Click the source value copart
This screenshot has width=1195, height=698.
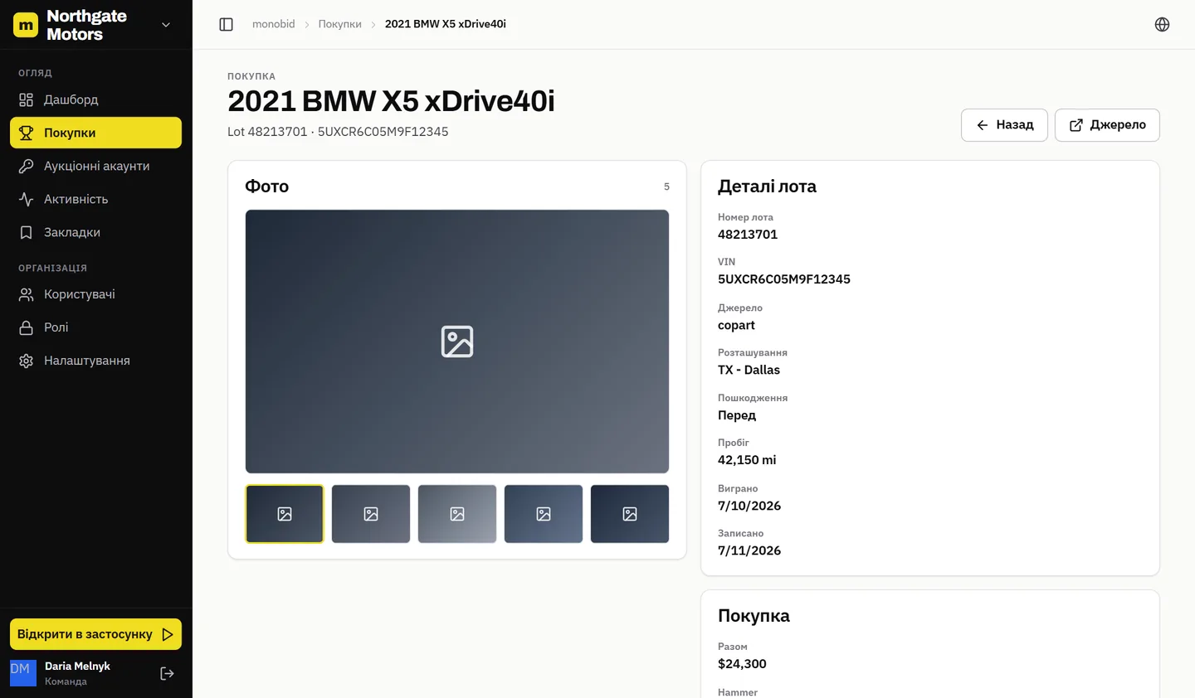coord(736,325)
